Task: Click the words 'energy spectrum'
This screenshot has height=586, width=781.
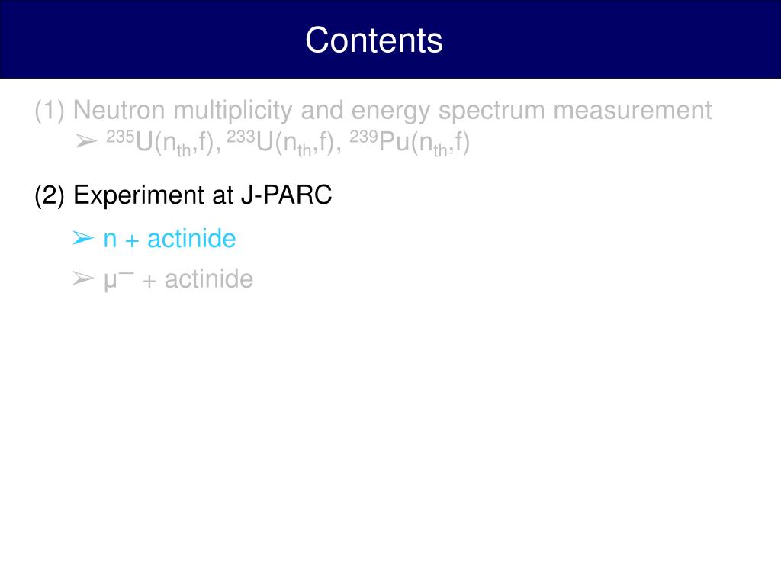Action: coord(448,111)
